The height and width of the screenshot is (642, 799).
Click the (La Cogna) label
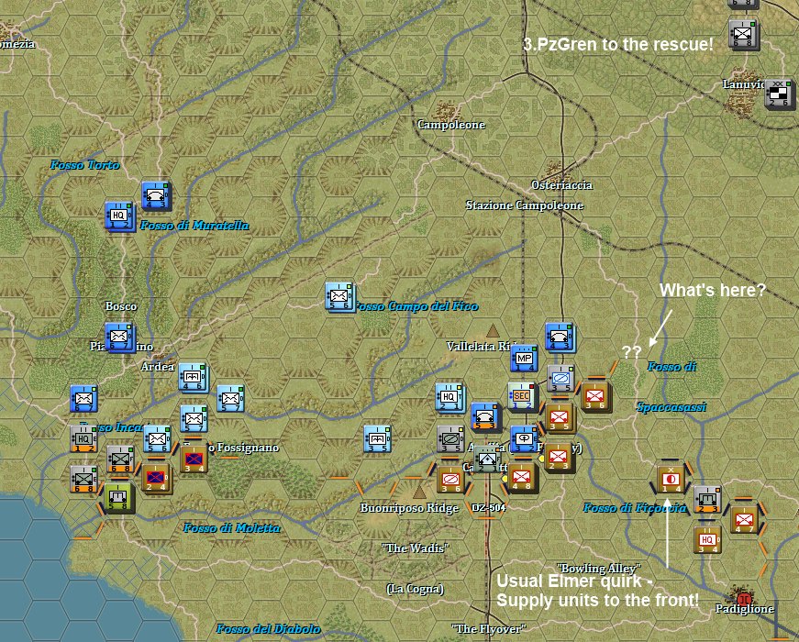click(415, 589)
